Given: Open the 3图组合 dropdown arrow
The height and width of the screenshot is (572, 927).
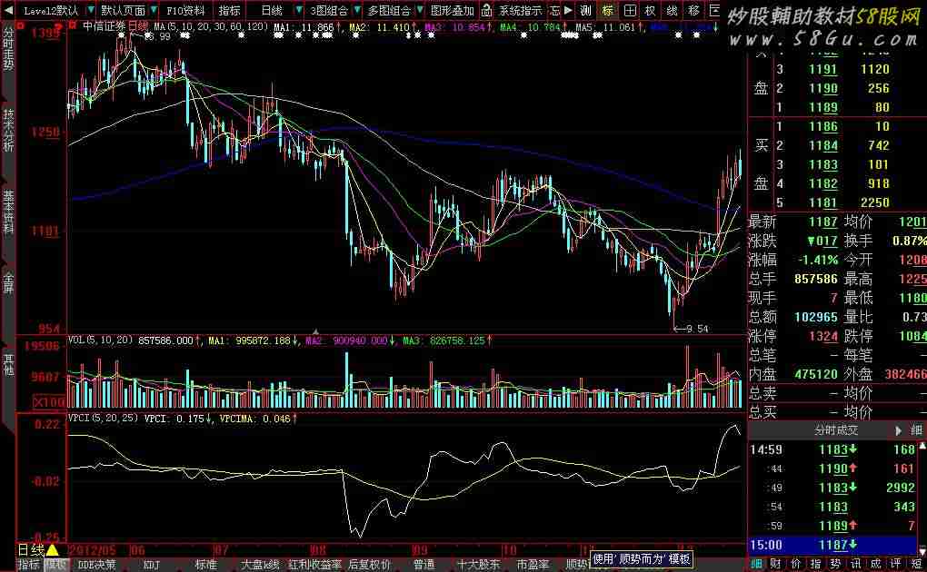Looking at the screenshot, I should tap(357, 10).
